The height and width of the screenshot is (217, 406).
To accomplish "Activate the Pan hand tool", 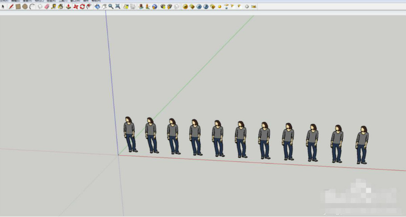I will pyautogui.click(x=104, y=7).
